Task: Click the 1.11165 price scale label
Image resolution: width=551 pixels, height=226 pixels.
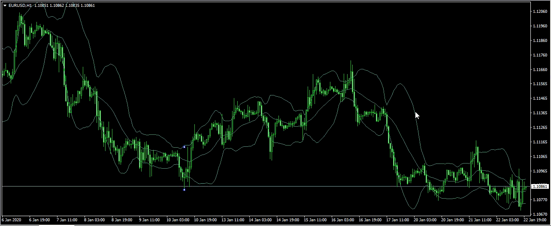Action: pos(539,142)
